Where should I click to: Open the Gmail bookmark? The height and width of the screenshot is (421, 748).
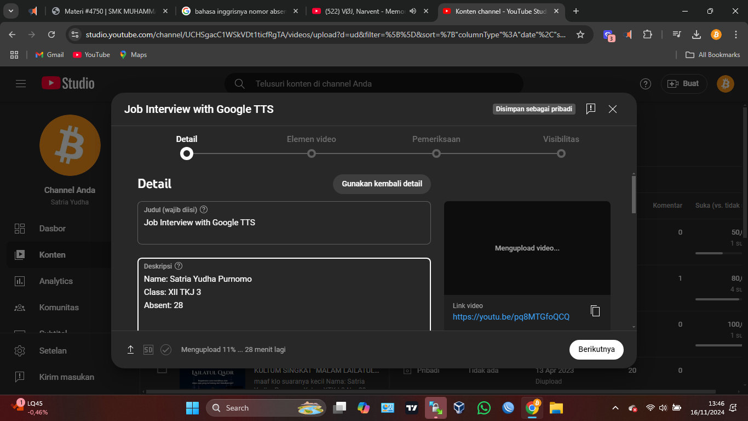pyautogui.click(x=49, y=55)
